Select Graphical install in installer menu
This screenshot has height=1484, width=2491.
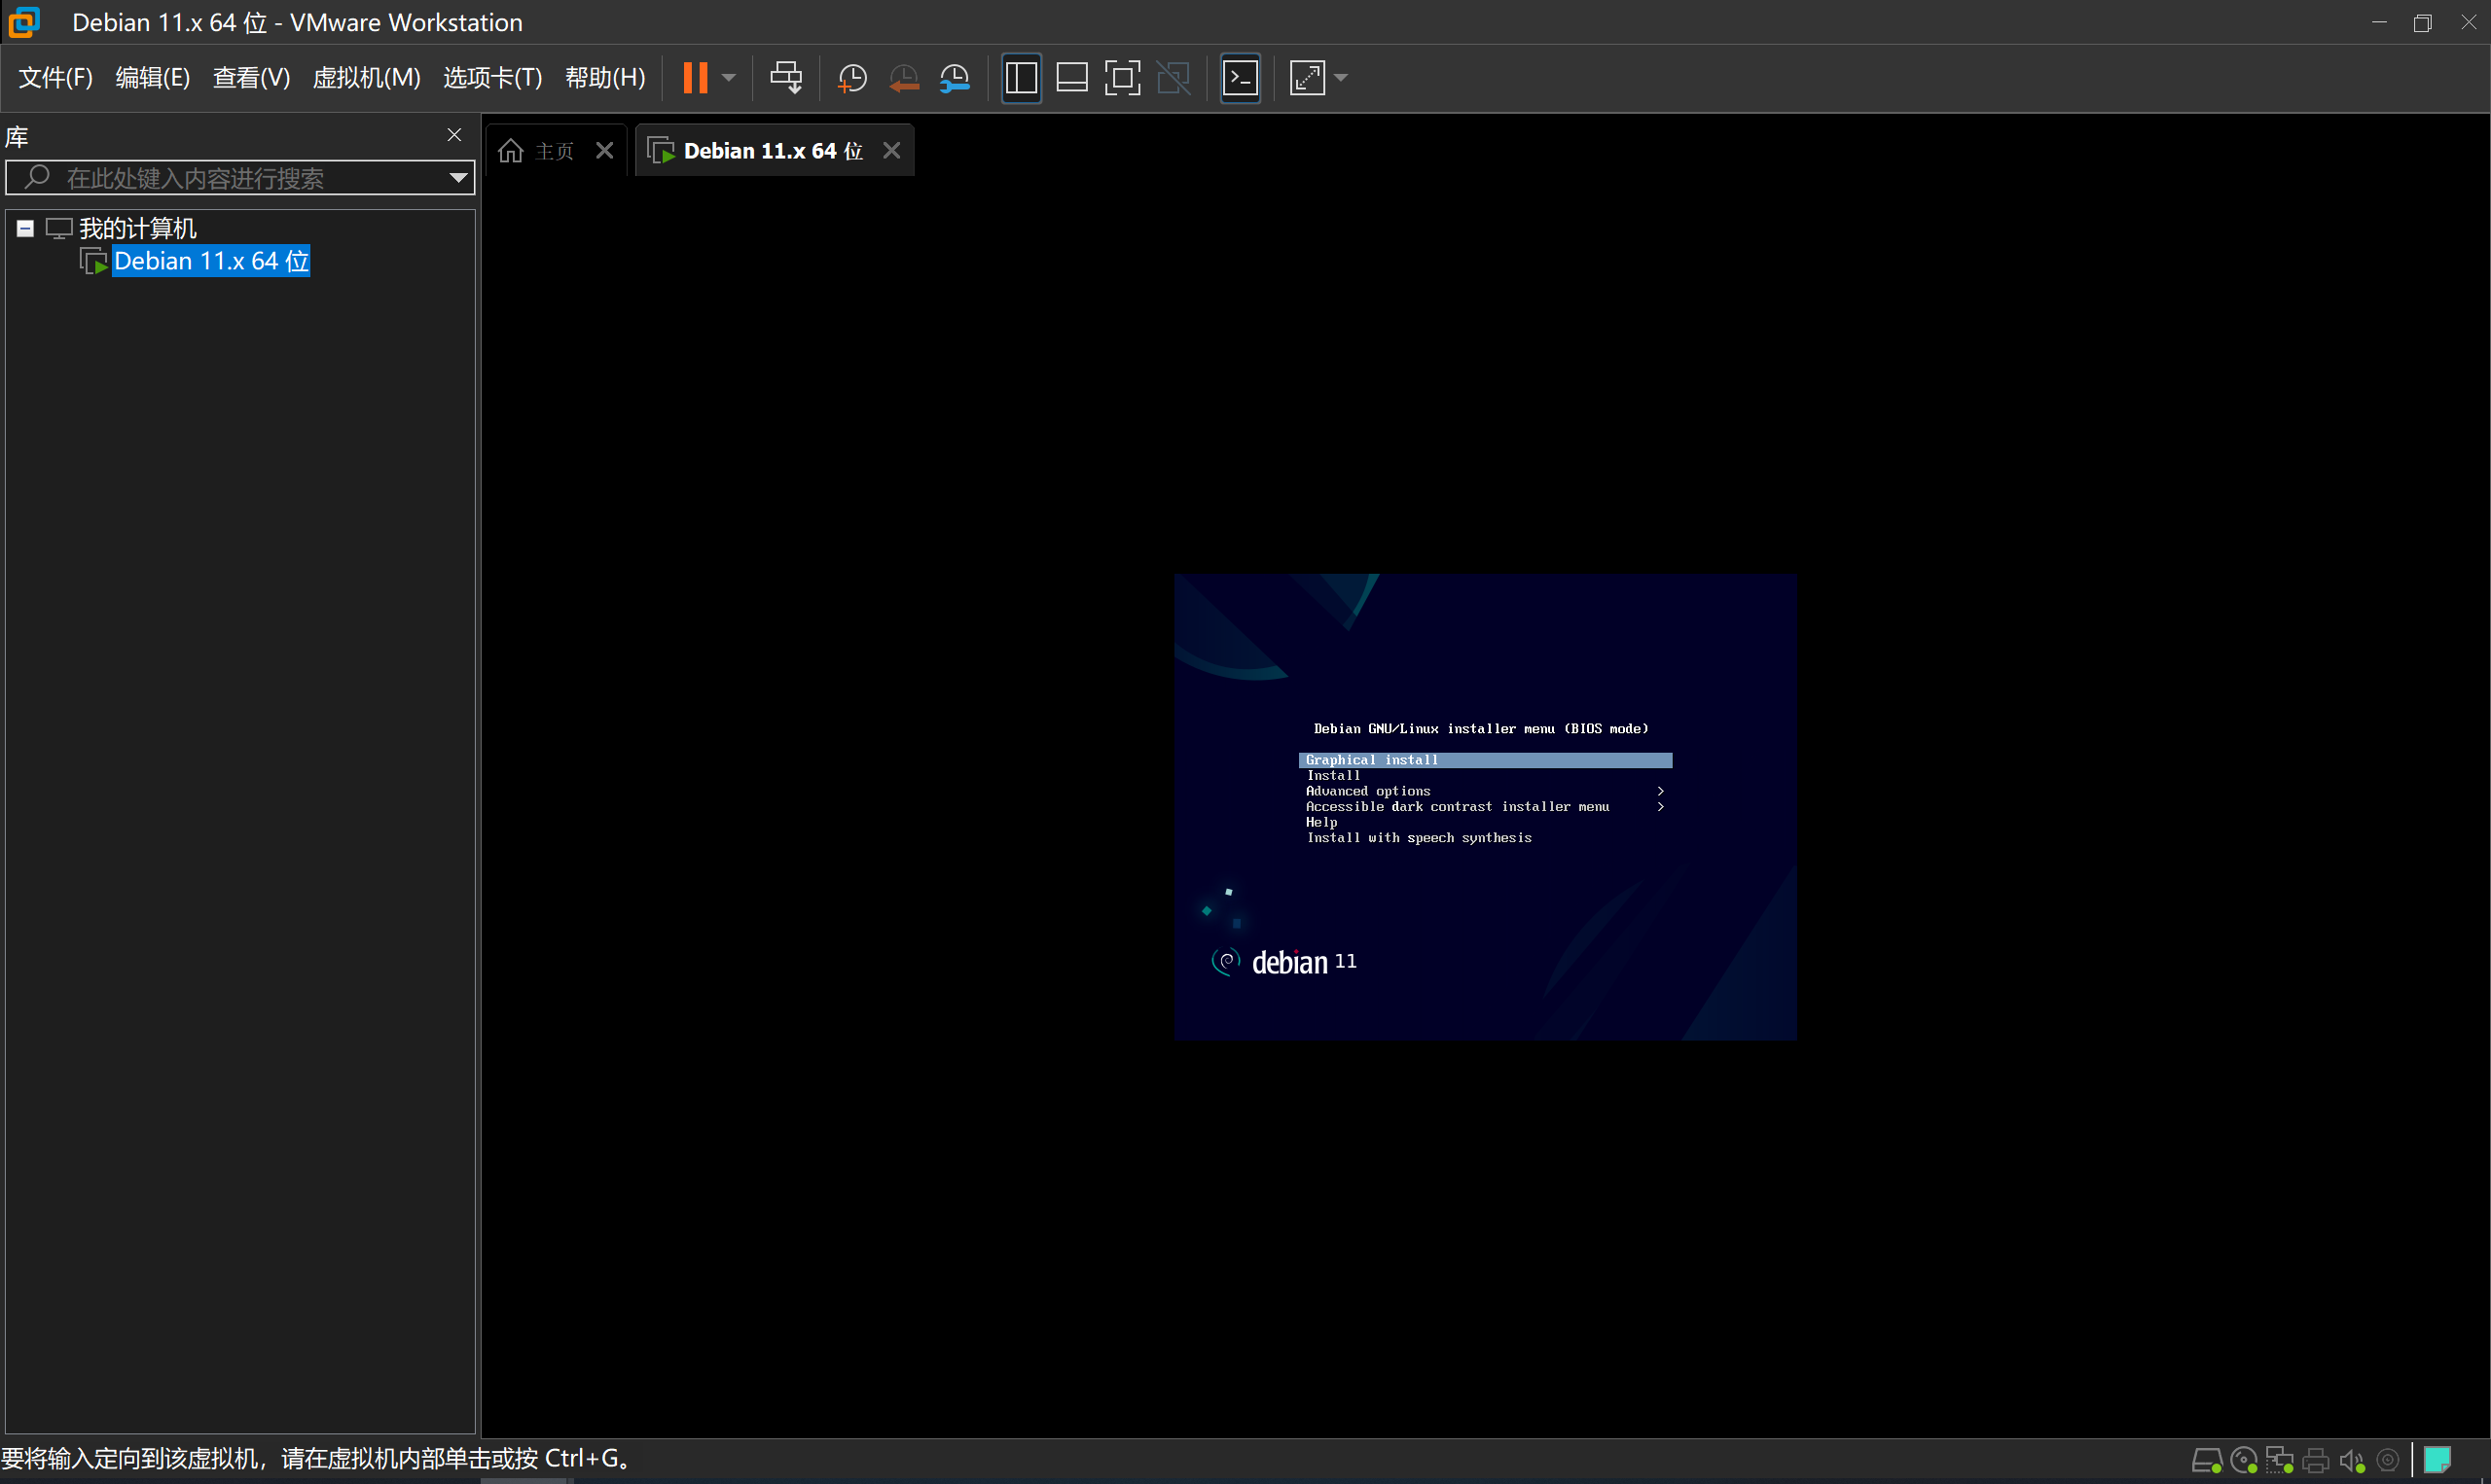click(x=1485, y=760)
